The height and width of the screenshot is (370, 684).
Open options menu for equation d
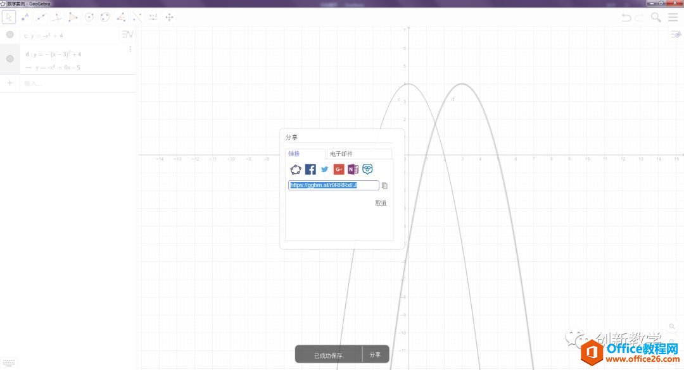tap(130, 49)
